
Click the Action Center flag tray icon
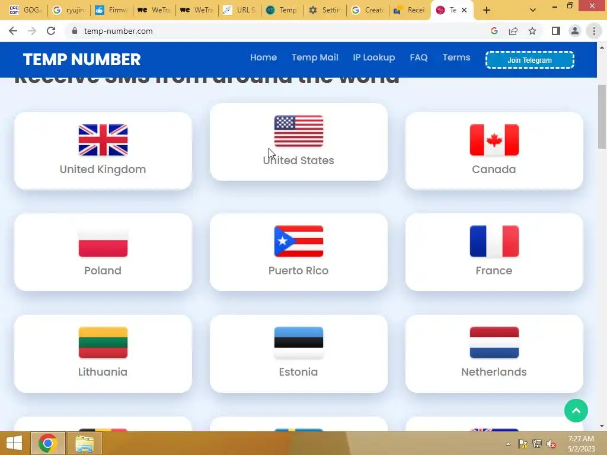coord(523,444)
